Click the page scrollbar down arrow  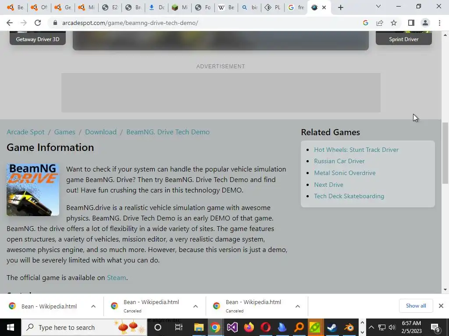[x=445, y=290]
